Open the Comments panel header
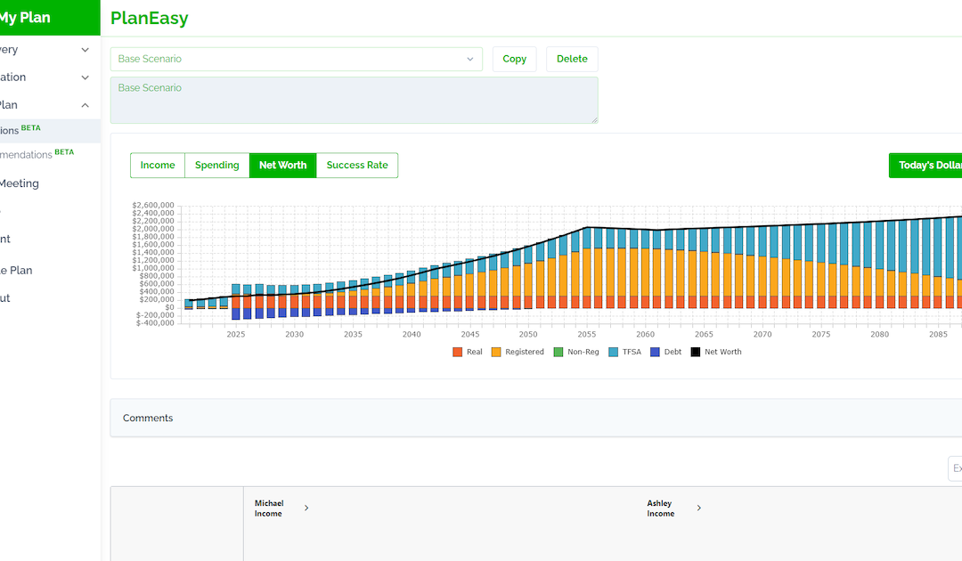962x561 pixels. (536, 419)
